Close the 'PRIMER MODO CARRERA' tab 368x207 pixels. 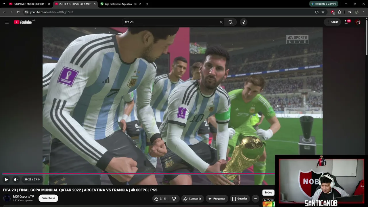[49, 4]
